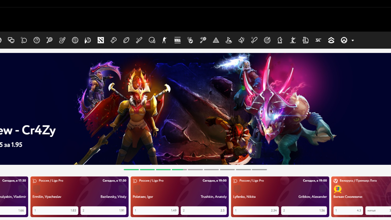
Task: Select the biathlon shooter icon
Action: pos(293,40)
